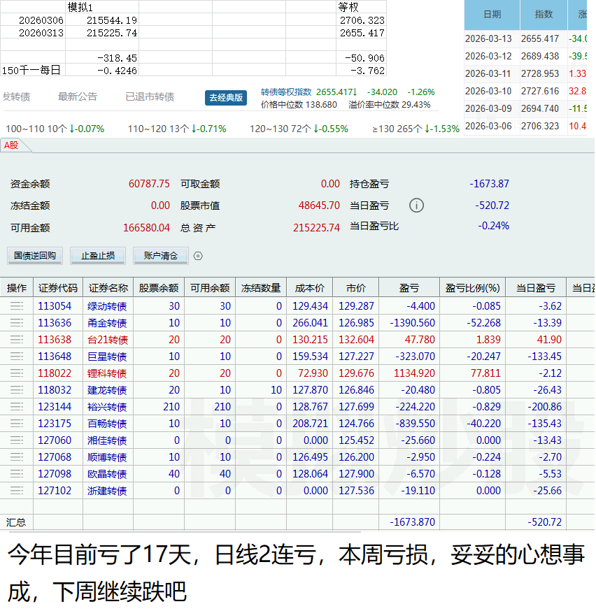Open operation menu icon for 113636 甬金转债
Screen dimensions: 596x611
[17, 323]
